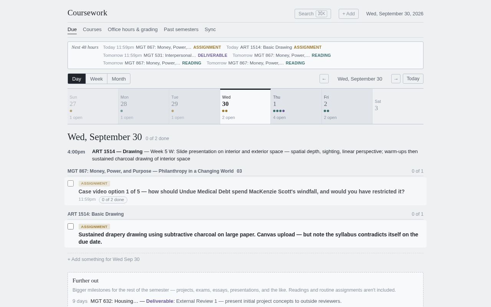The image size is (491, 307).
Task: Select Wed 30 in the week strip
Action: click(x=245, y=107)
